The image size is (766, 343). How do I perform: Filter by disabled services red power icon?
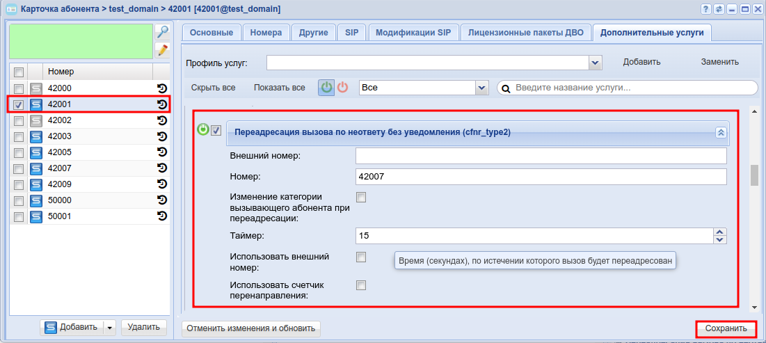click(343, 88)
